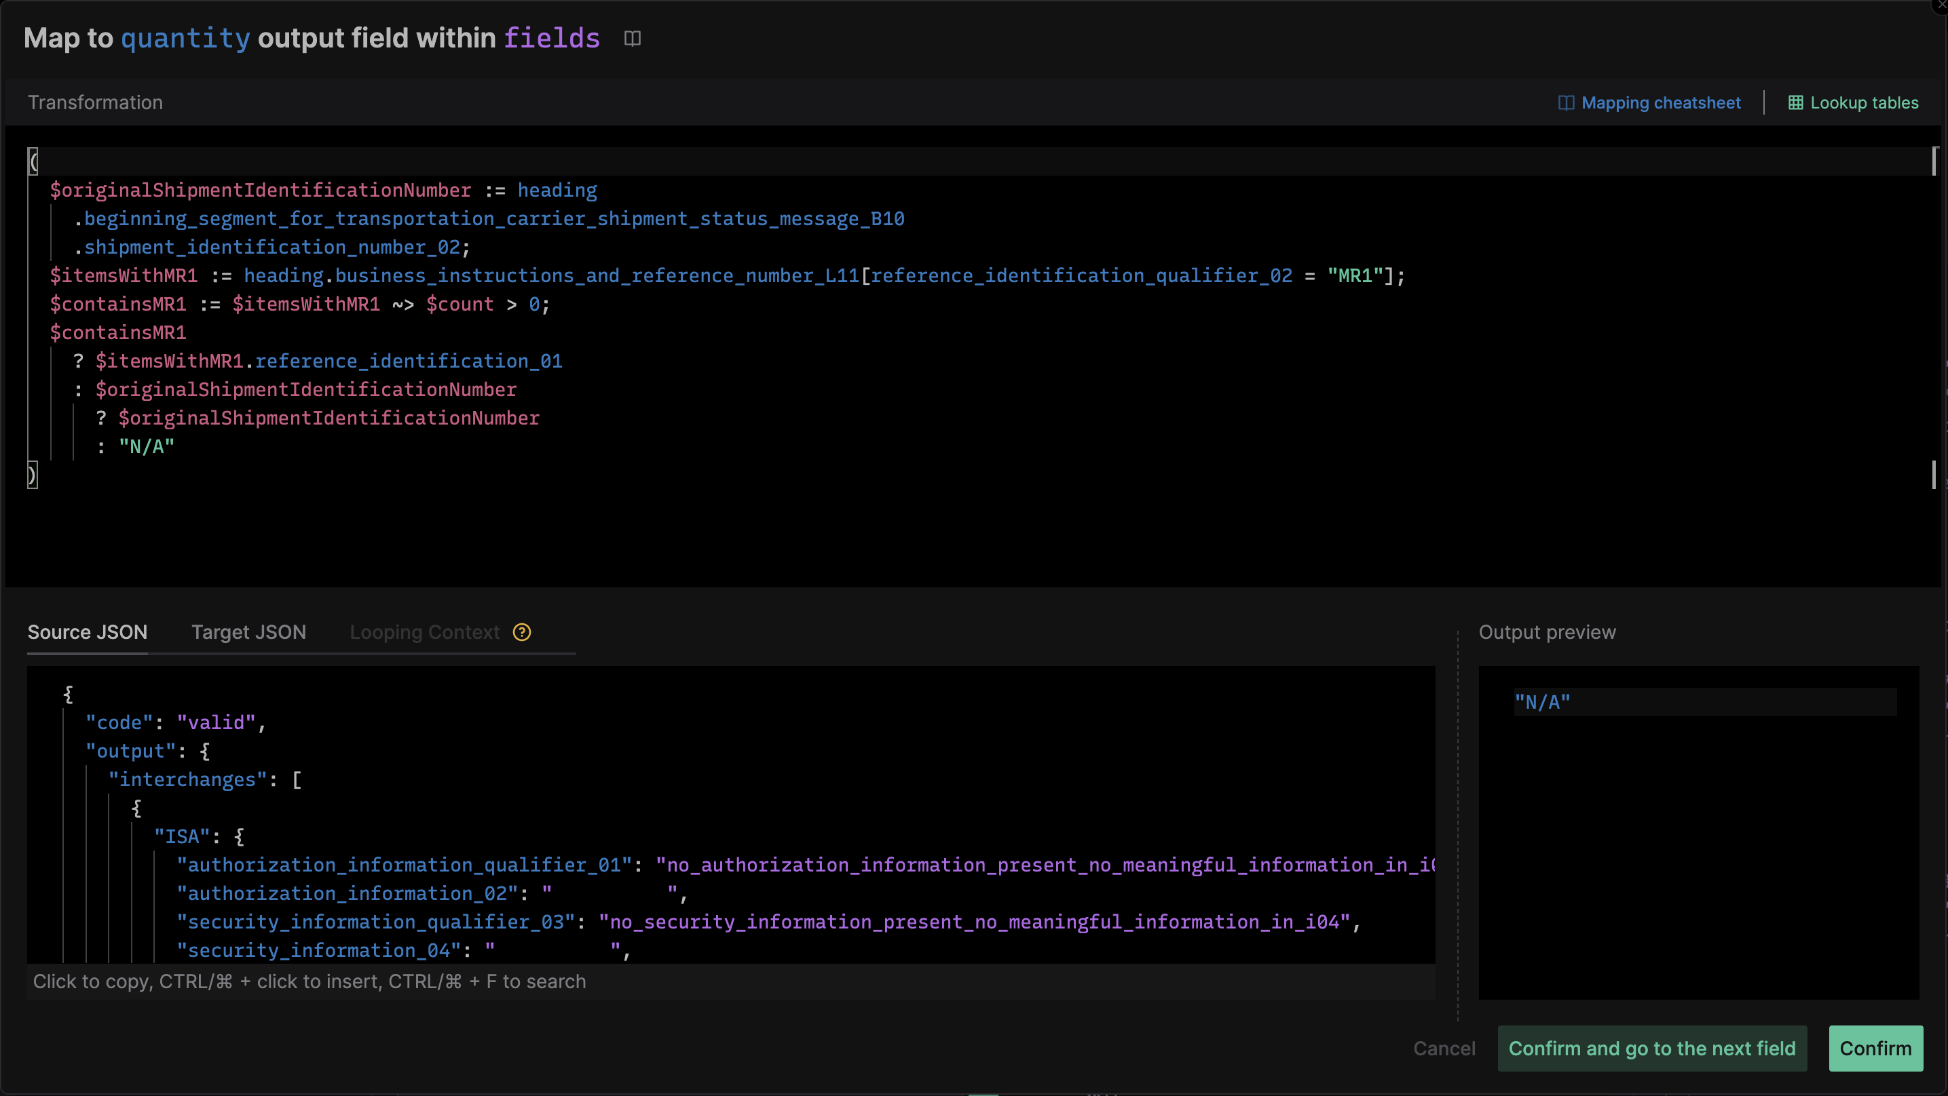Click the "N/A" value in Output preview
The image size is (1948, 1096).
click(1541, 702)
